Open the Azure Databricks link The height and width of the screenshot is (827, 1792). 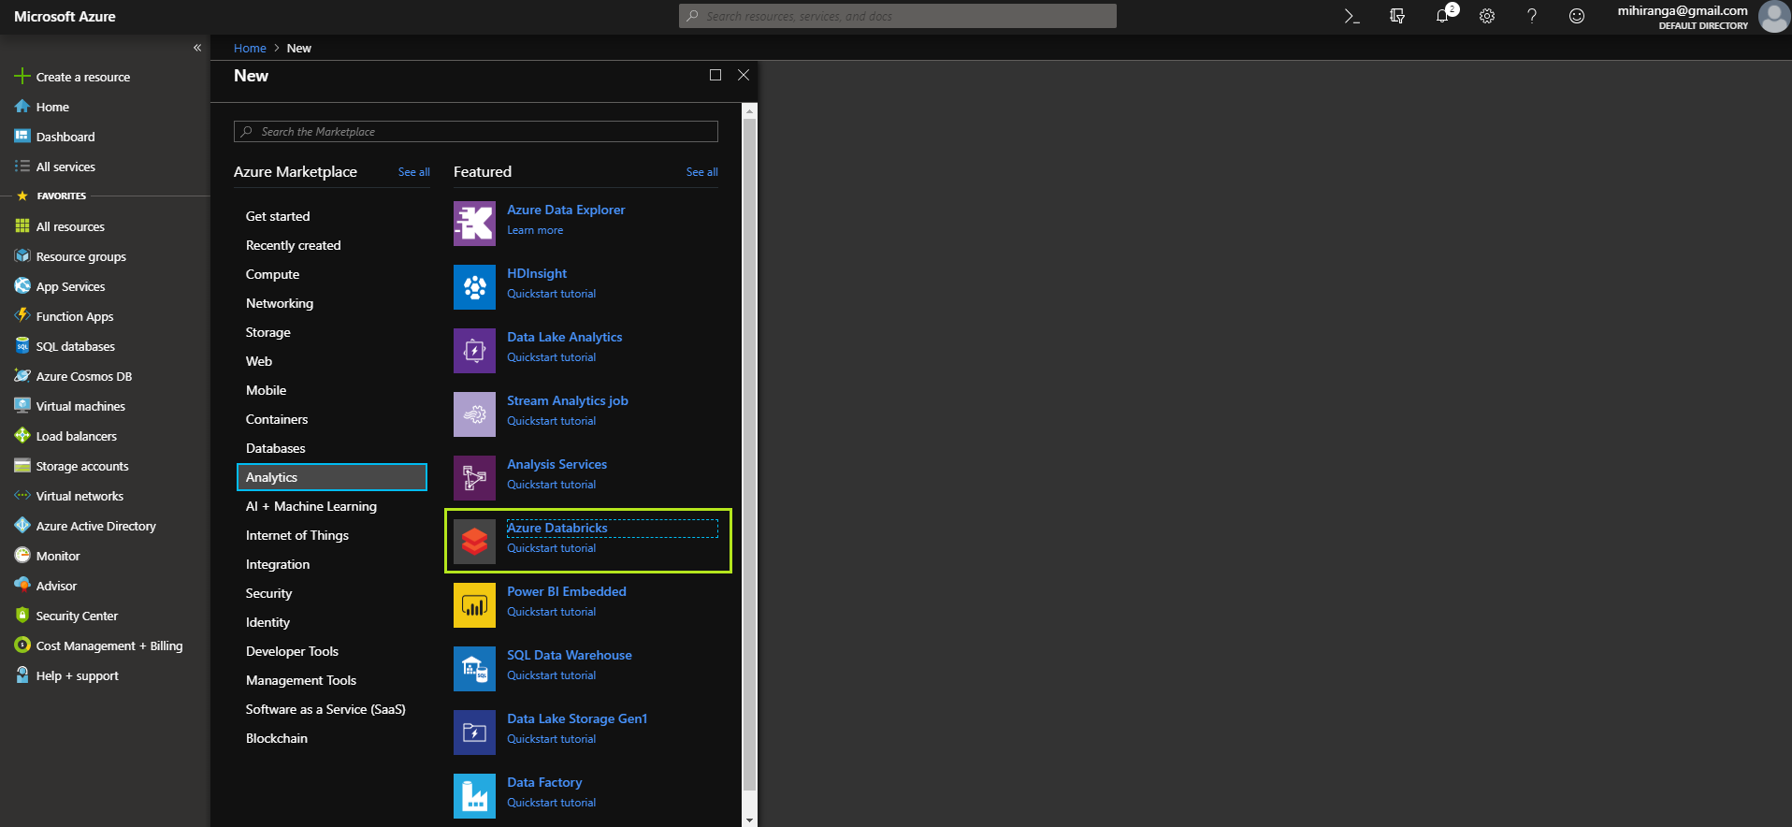[556, 528]
